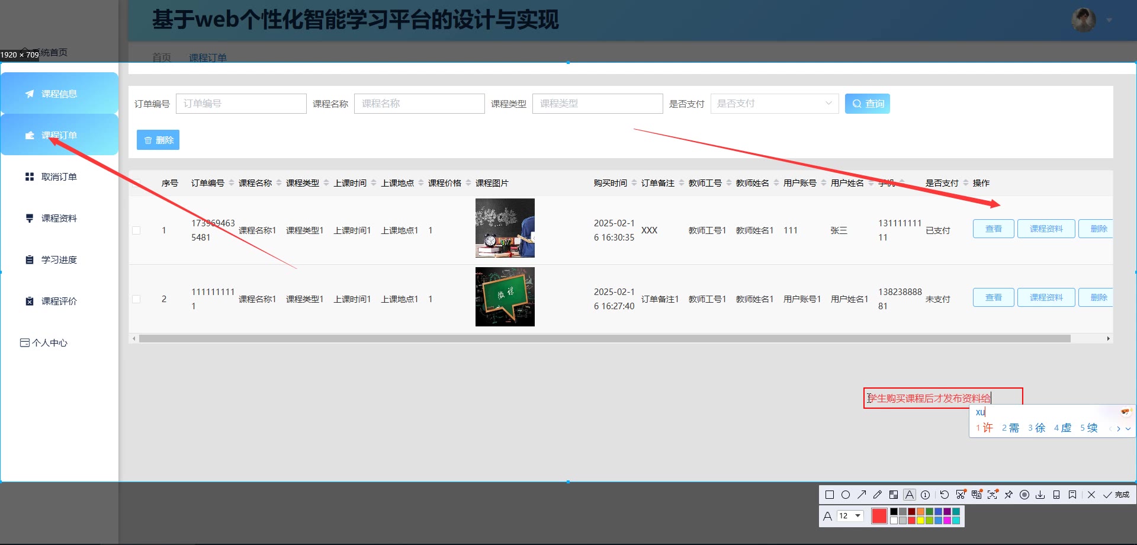Choose the yellow color swatch
The width and height of the screenshot is (1137, 545).
coord(920,521)
